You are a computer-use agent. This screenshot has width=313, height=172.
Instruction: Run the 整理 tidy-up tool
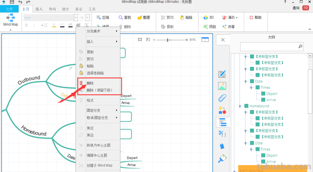tap(144, 18)
